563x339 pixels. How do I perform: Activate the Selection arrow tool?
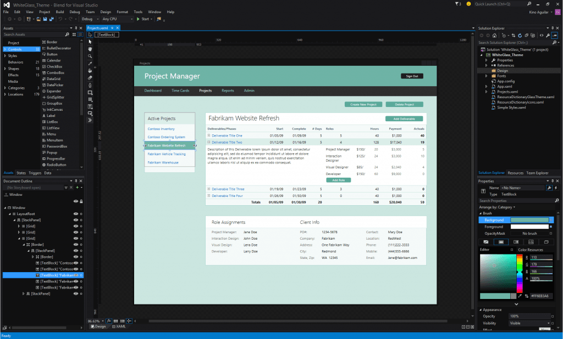[90, 34]
